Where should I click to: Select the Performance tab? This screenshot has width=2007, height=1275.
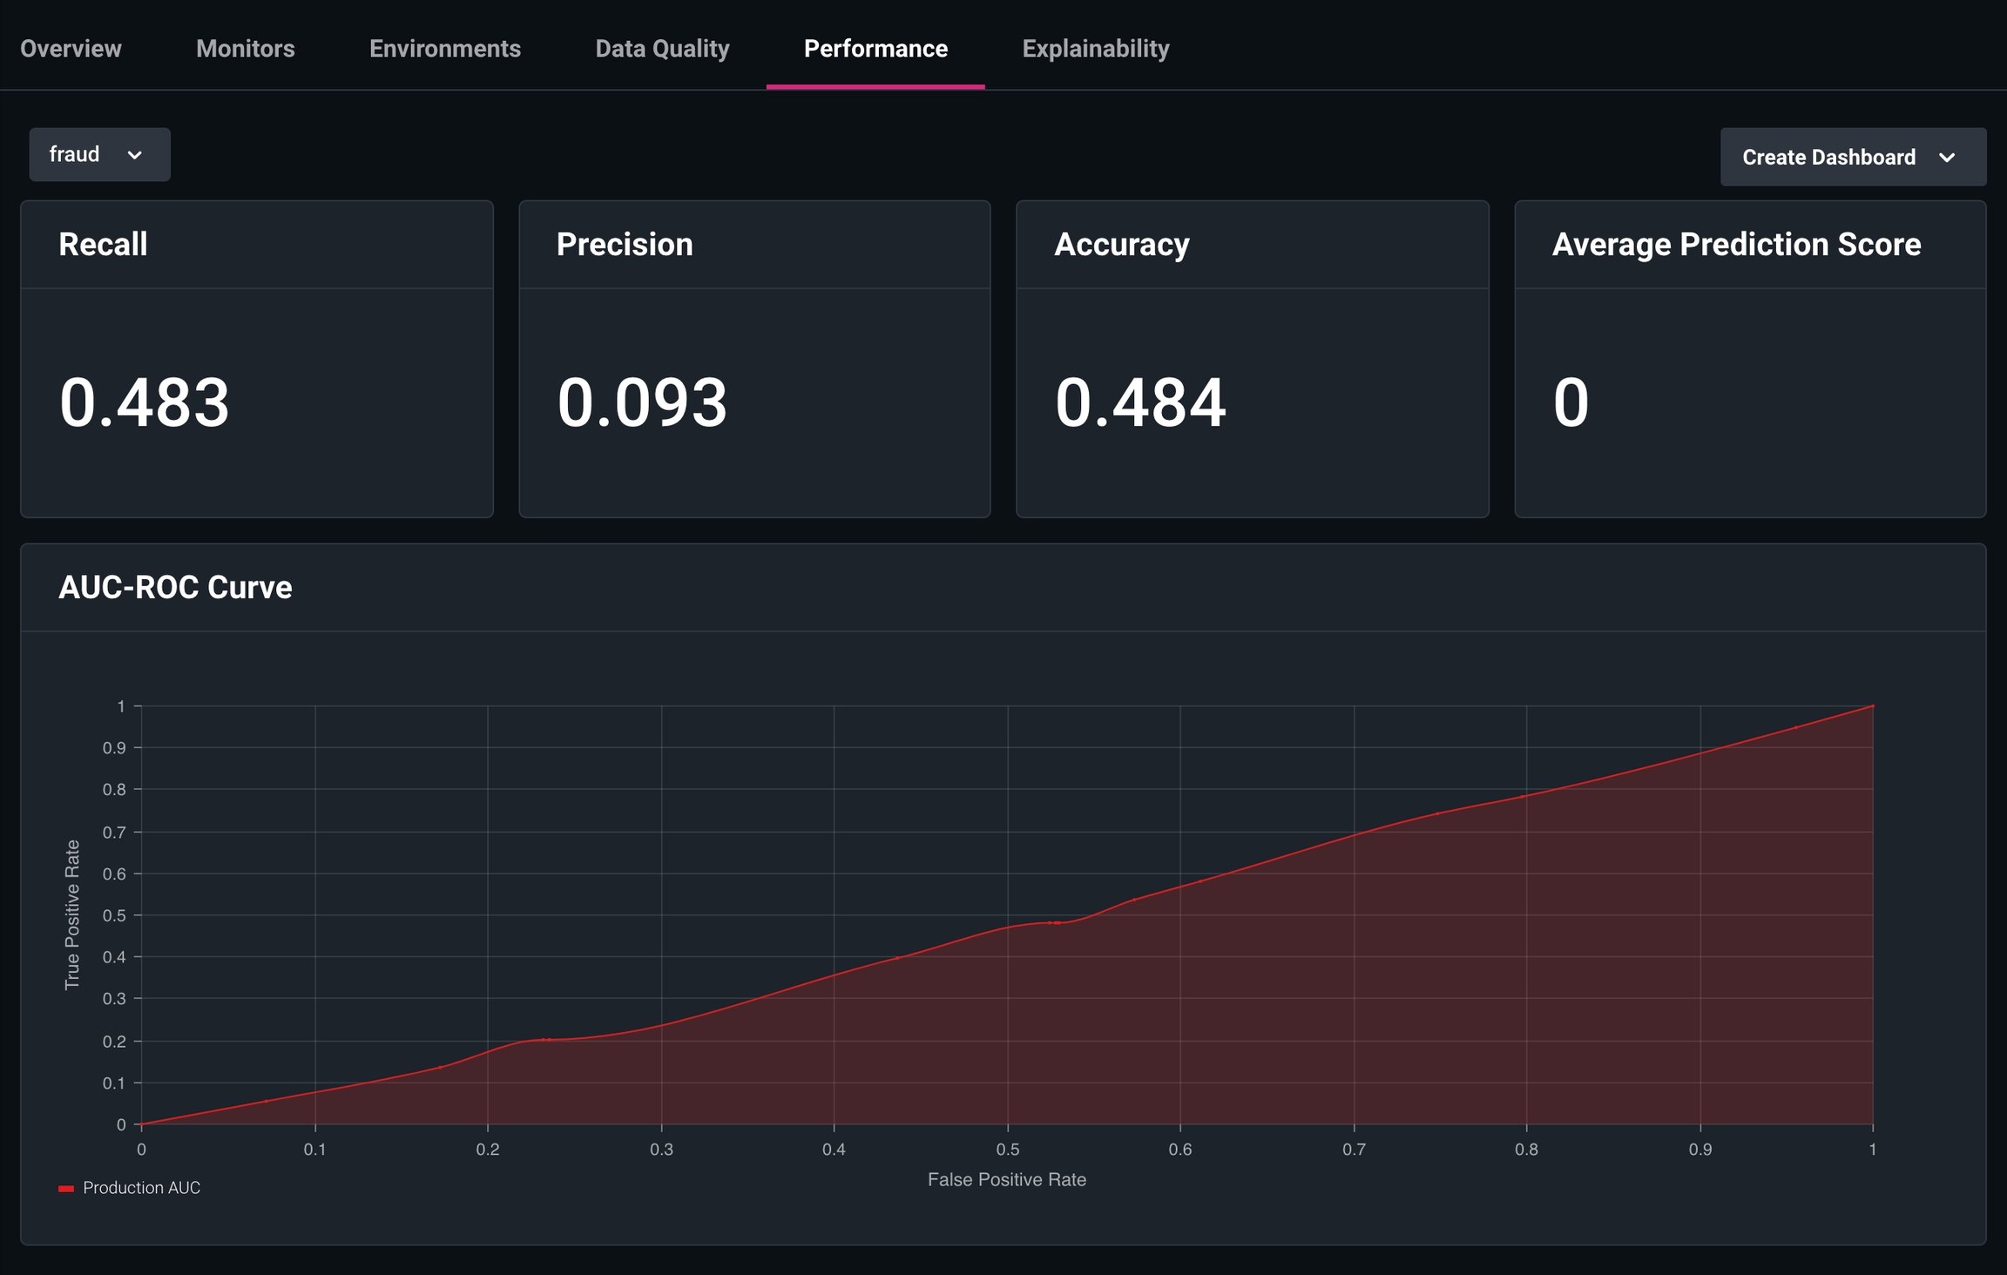click(875, 48)
